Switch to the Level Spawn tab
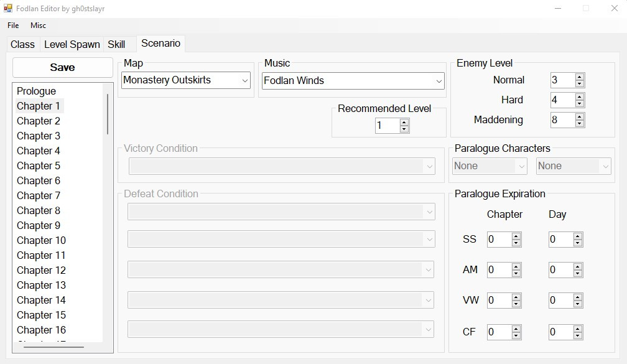The height and width of the screenshot is (364, 627). [72, 44]
